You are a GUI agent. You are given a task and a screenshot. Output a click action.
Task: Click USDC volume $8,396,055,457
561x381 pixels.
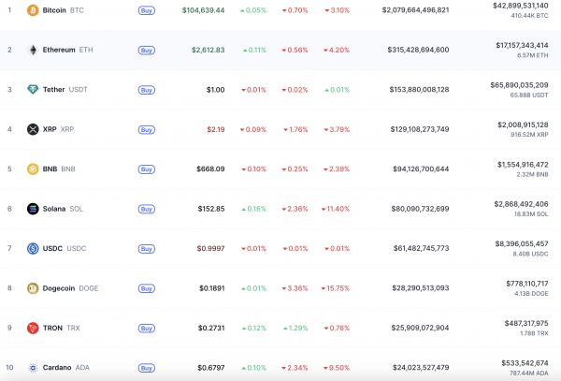point(522,243)
